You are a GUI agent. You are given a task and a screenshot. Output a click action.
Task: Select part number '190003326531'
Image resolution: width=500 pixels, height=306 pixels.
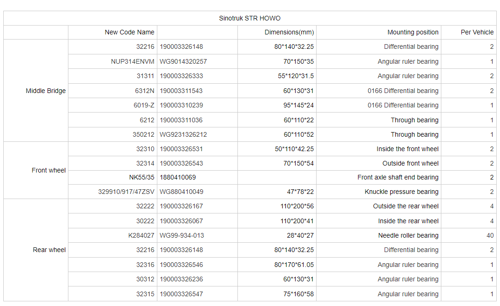pyautogui.click(x=182, y=149)
